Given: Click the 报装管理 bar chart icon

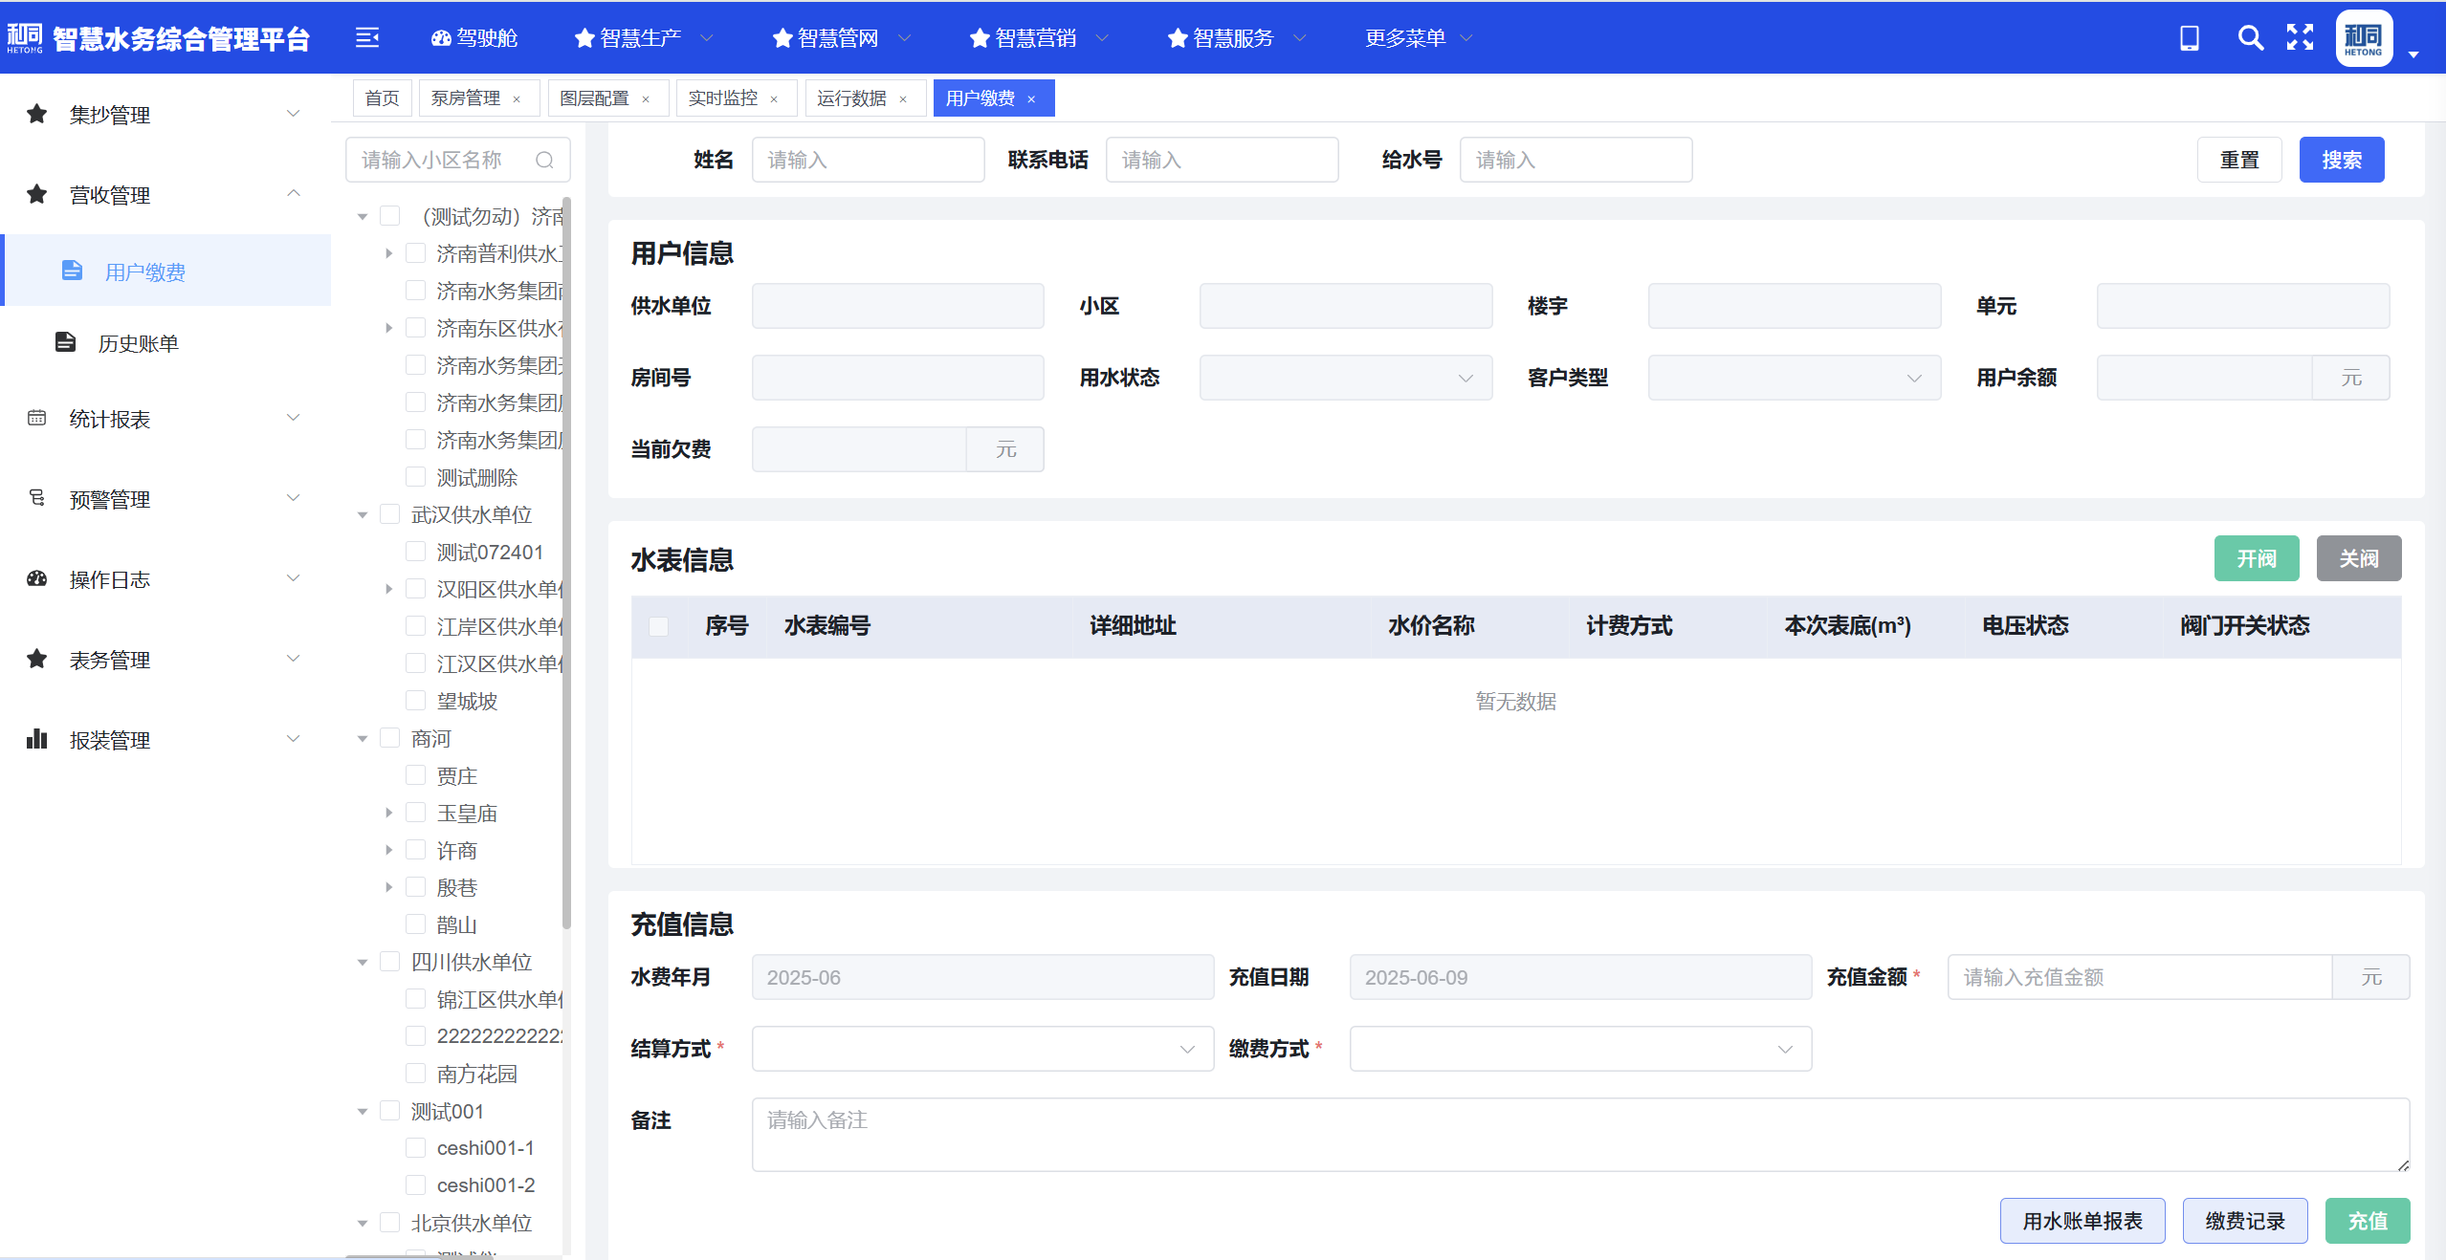Looking at the screenshot, I should point(36,739).
